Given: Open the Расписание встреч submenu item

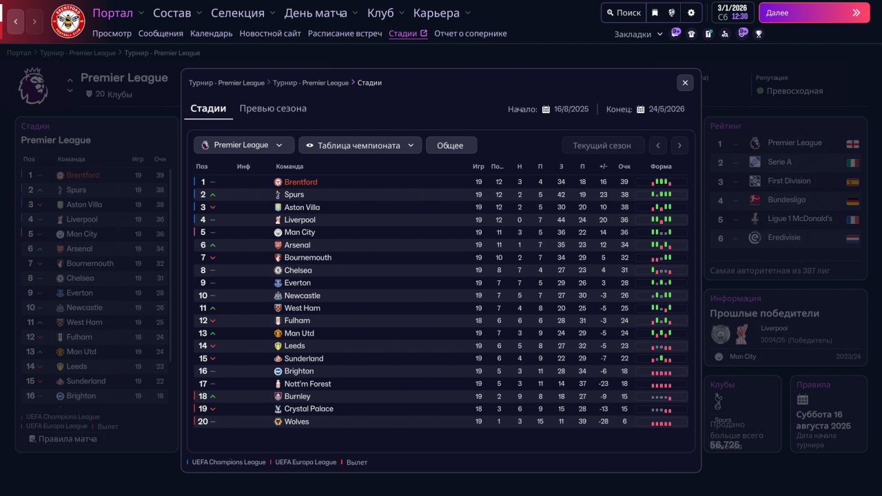Looking at the screenshot, I should (x=345, y=34).
